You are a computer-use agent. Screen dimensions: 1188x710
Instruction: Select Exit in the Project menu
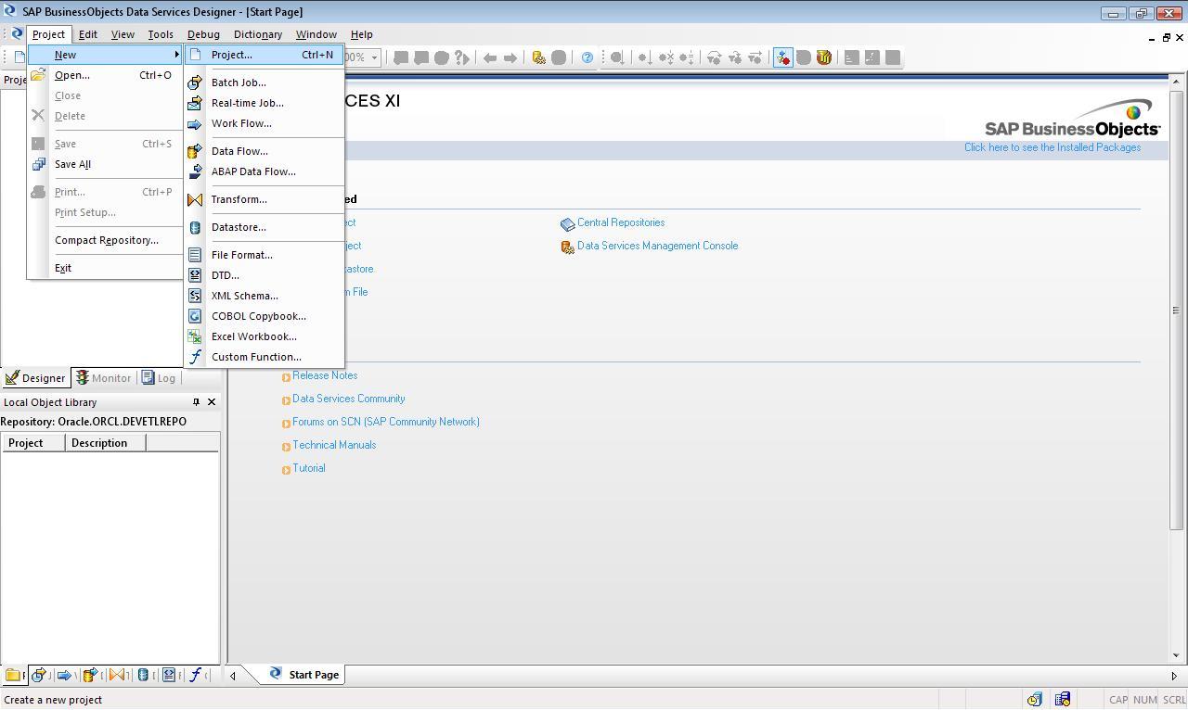point(105,268)
